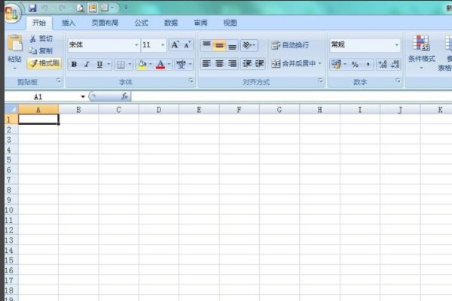
Task: Open the 开始 ribbon tab
Action: (x=39, y=23)
